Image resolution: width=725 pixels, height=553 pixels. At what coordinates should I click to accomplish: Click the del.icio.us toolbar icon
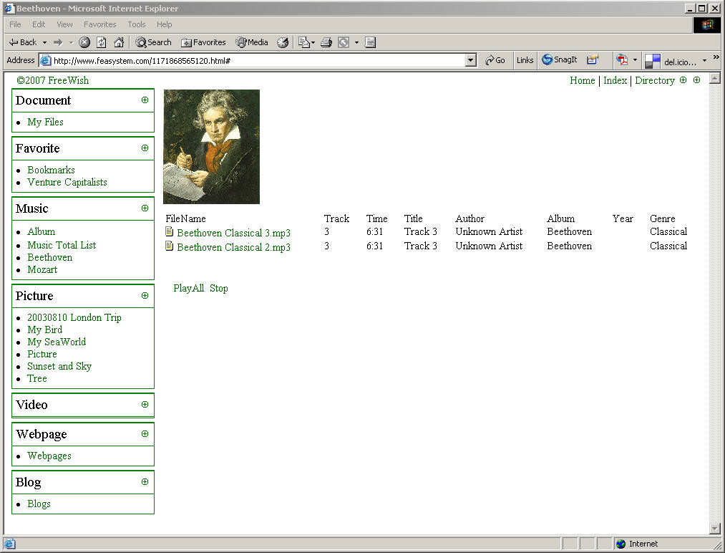(x=652, y=61)
